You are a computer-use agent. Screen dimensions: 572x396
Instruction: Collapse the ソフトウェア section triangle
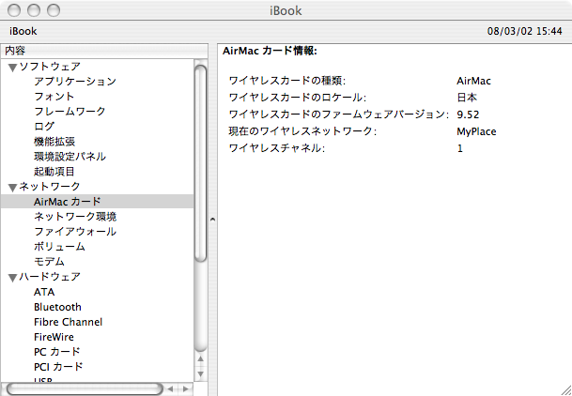coord(13,68)
